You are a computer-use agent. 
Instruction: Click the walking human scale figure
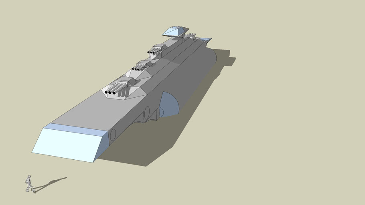[28, 183]
